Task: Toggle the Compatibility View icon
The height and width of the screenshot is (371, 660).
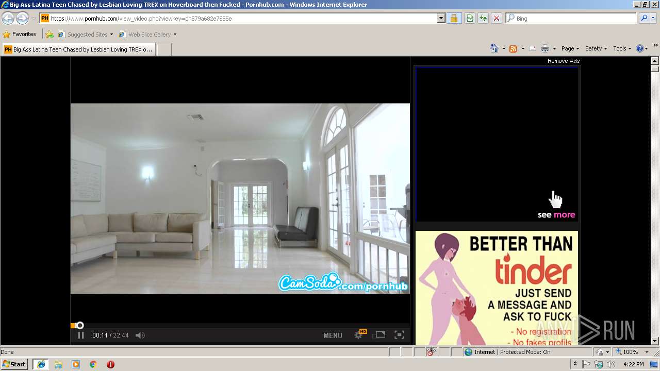Action: [470, 18]
